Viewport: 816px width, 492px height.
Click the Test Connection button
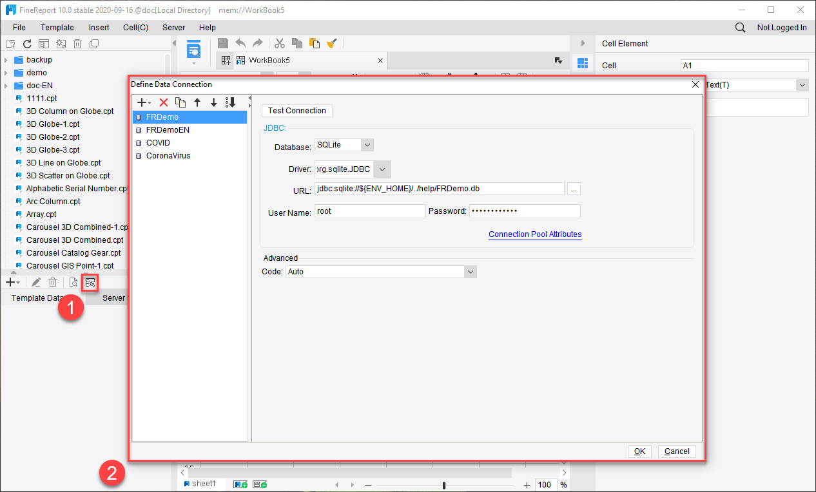[296, 110]
